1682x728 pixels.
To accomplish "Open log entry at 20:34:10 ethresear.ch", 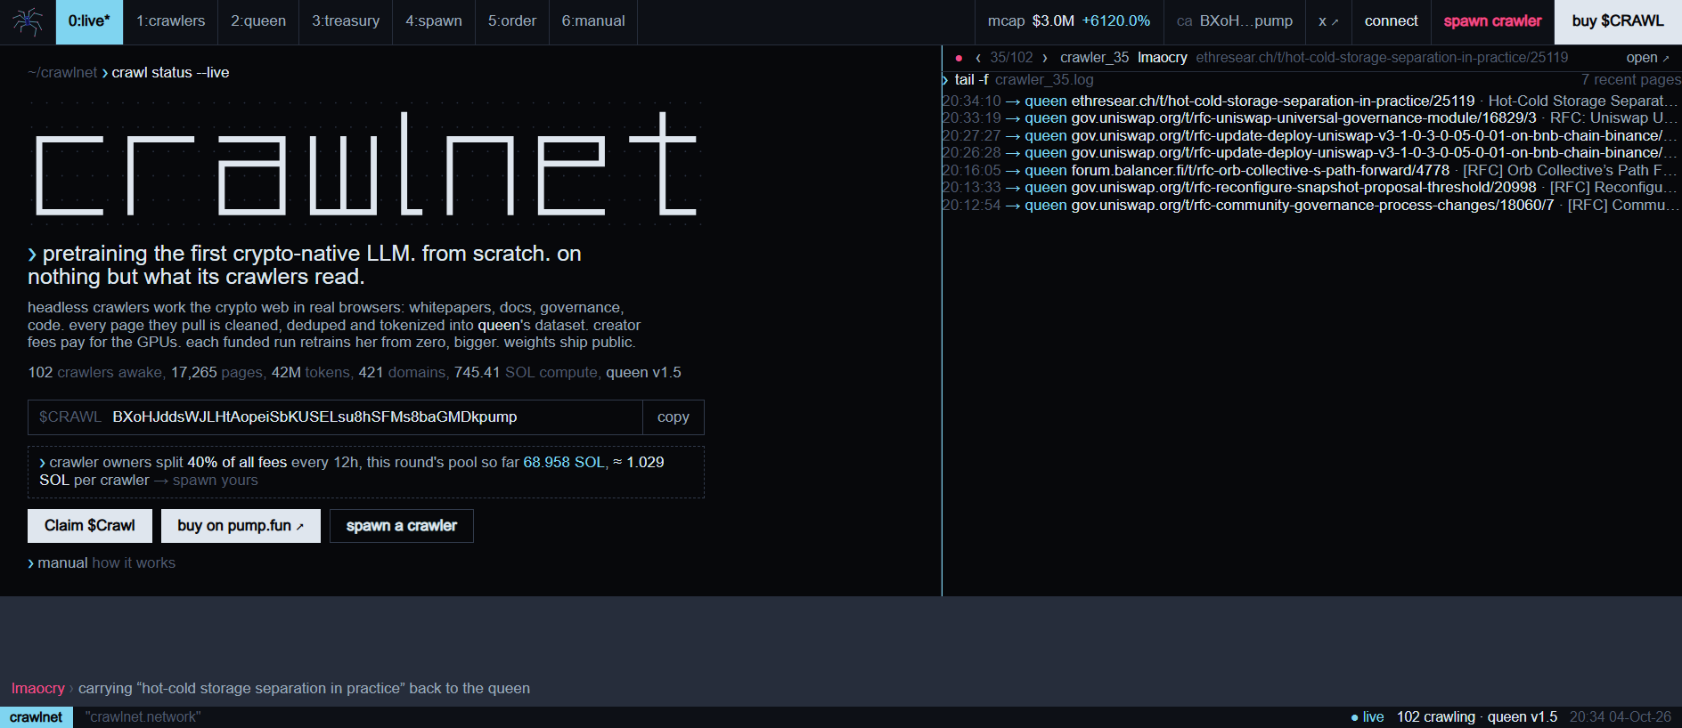I will pyautogui.click(x=1310, y=101).
